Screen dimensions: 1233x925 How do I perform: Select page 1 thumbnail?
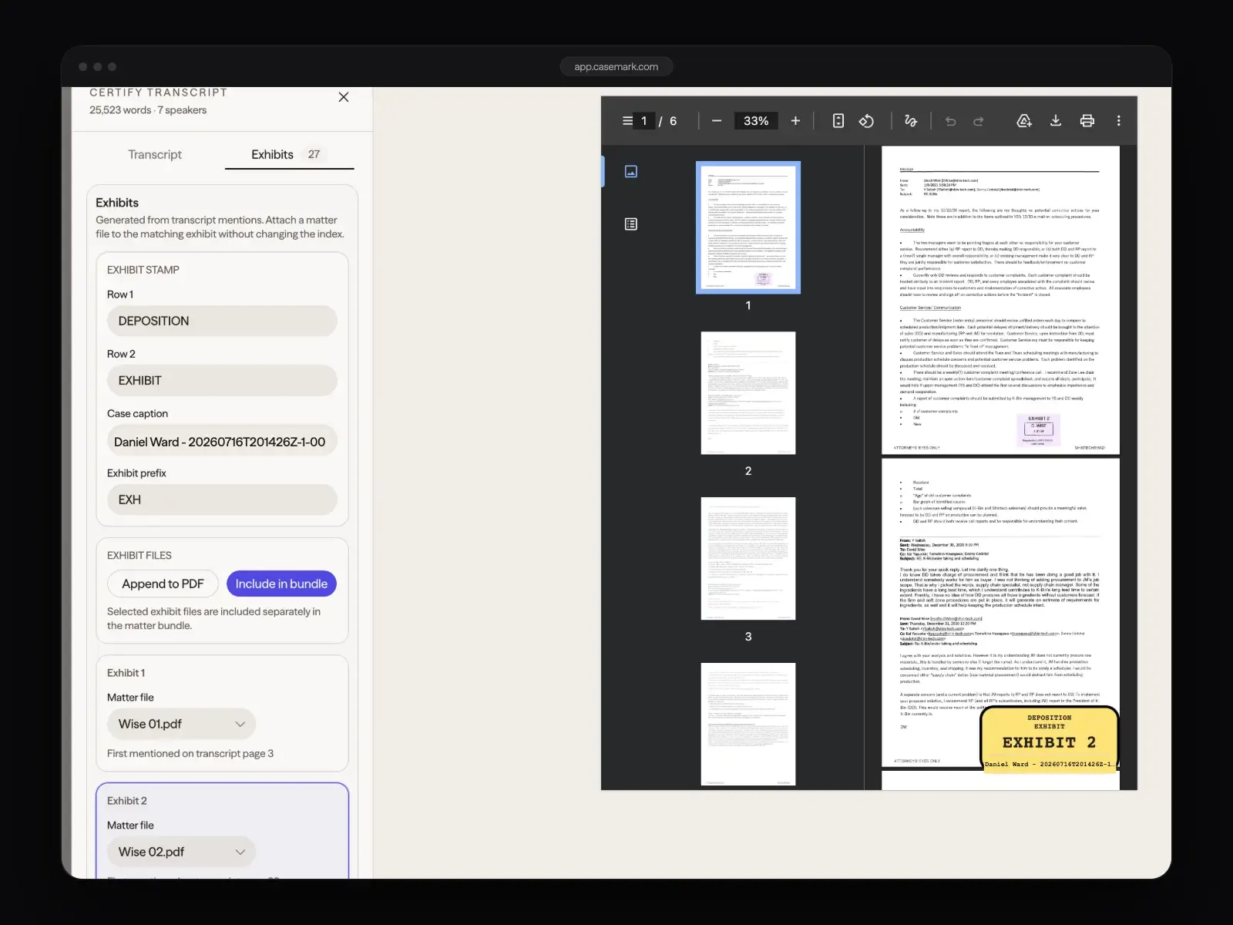[748, 227]
